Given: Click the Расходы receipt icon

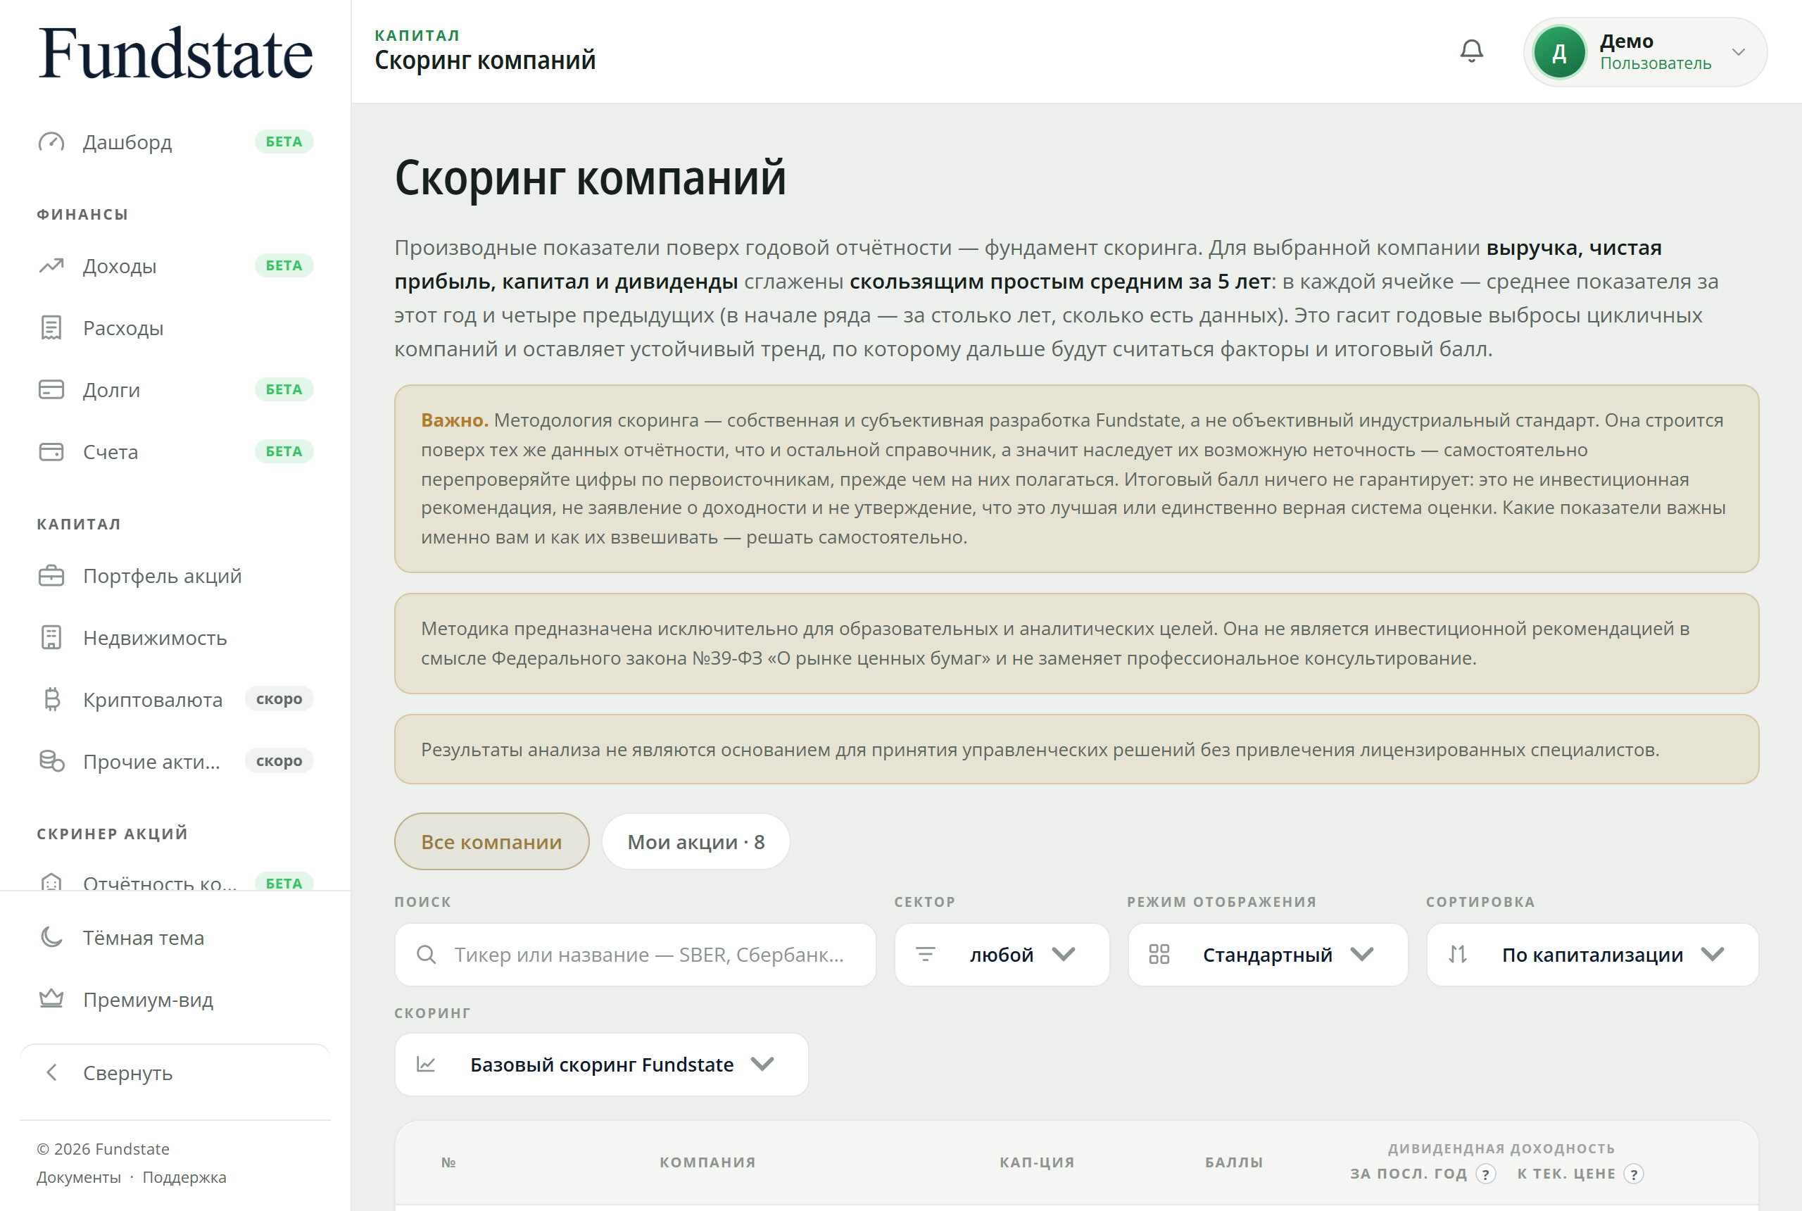Looking at the screenshot, I should pyautogui.click(x=51, y=327).
